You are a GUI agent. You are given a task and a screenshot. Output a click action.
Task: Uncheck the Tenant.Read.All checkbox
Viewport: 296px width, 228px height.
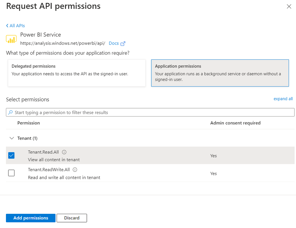[x=11, y=155]
